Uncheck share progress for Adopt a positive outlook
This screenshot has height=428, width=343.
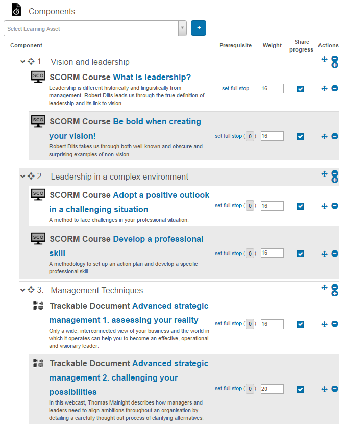[x=301, y=206]
